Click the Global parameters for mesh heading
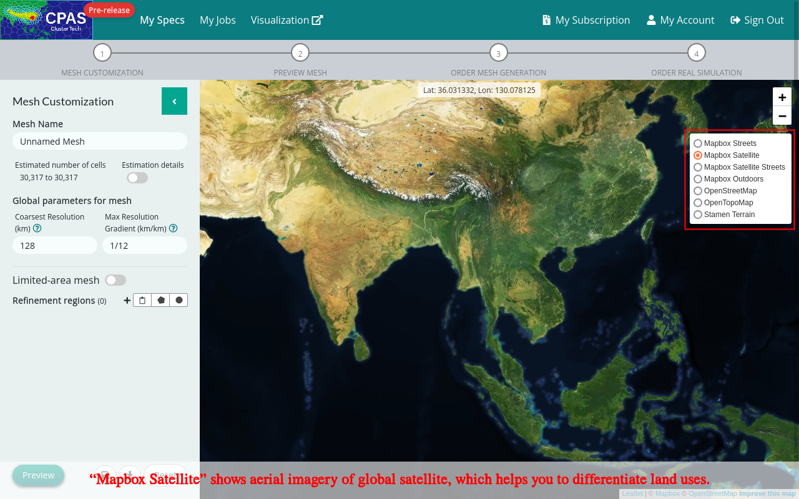 click(x=72, y=201)
